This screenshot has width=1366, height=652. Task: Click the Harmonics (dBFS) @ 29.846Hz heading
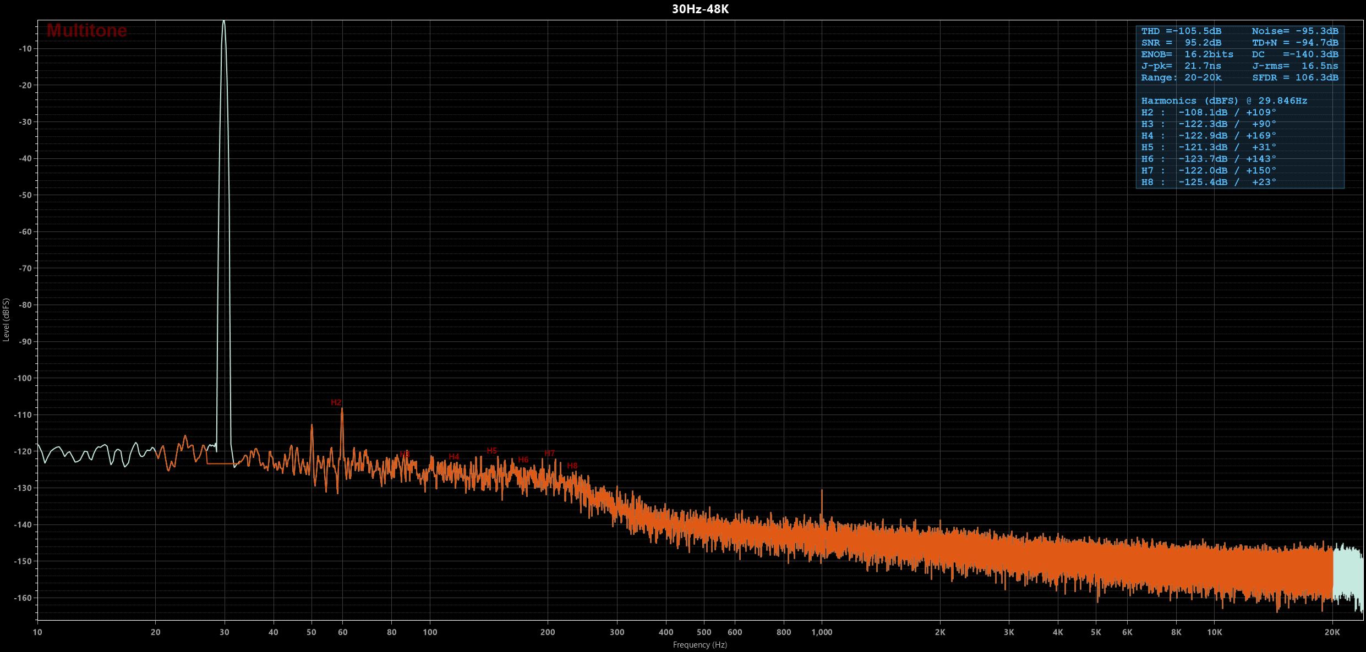click(x=1224, y=101)
